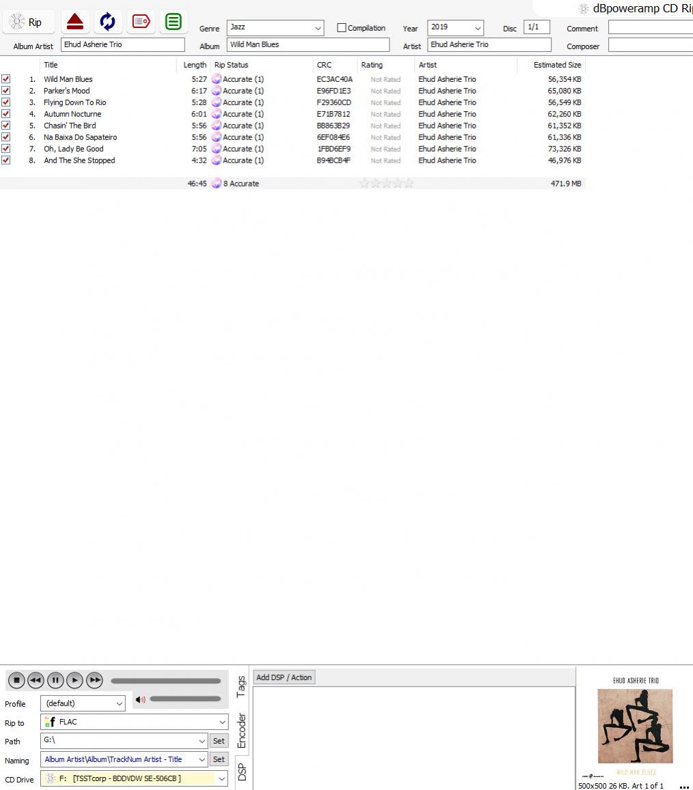The width and height of the screenshot is (693, 790).
Task: Eject the CD with red eject icon
Action: 75,22
